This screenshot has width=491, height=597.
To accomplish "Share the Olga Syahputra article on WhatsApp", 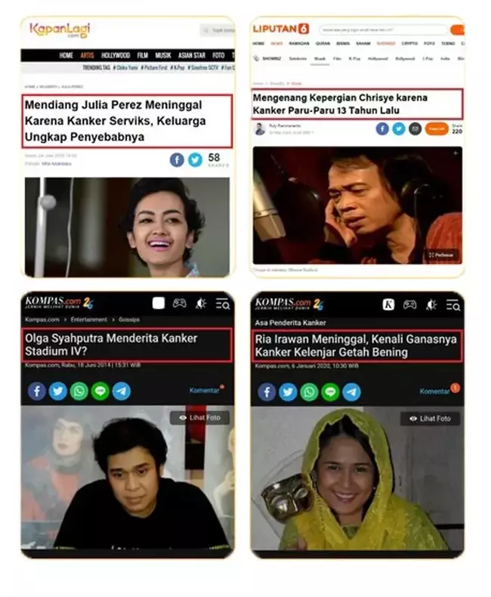I will 79,391.
